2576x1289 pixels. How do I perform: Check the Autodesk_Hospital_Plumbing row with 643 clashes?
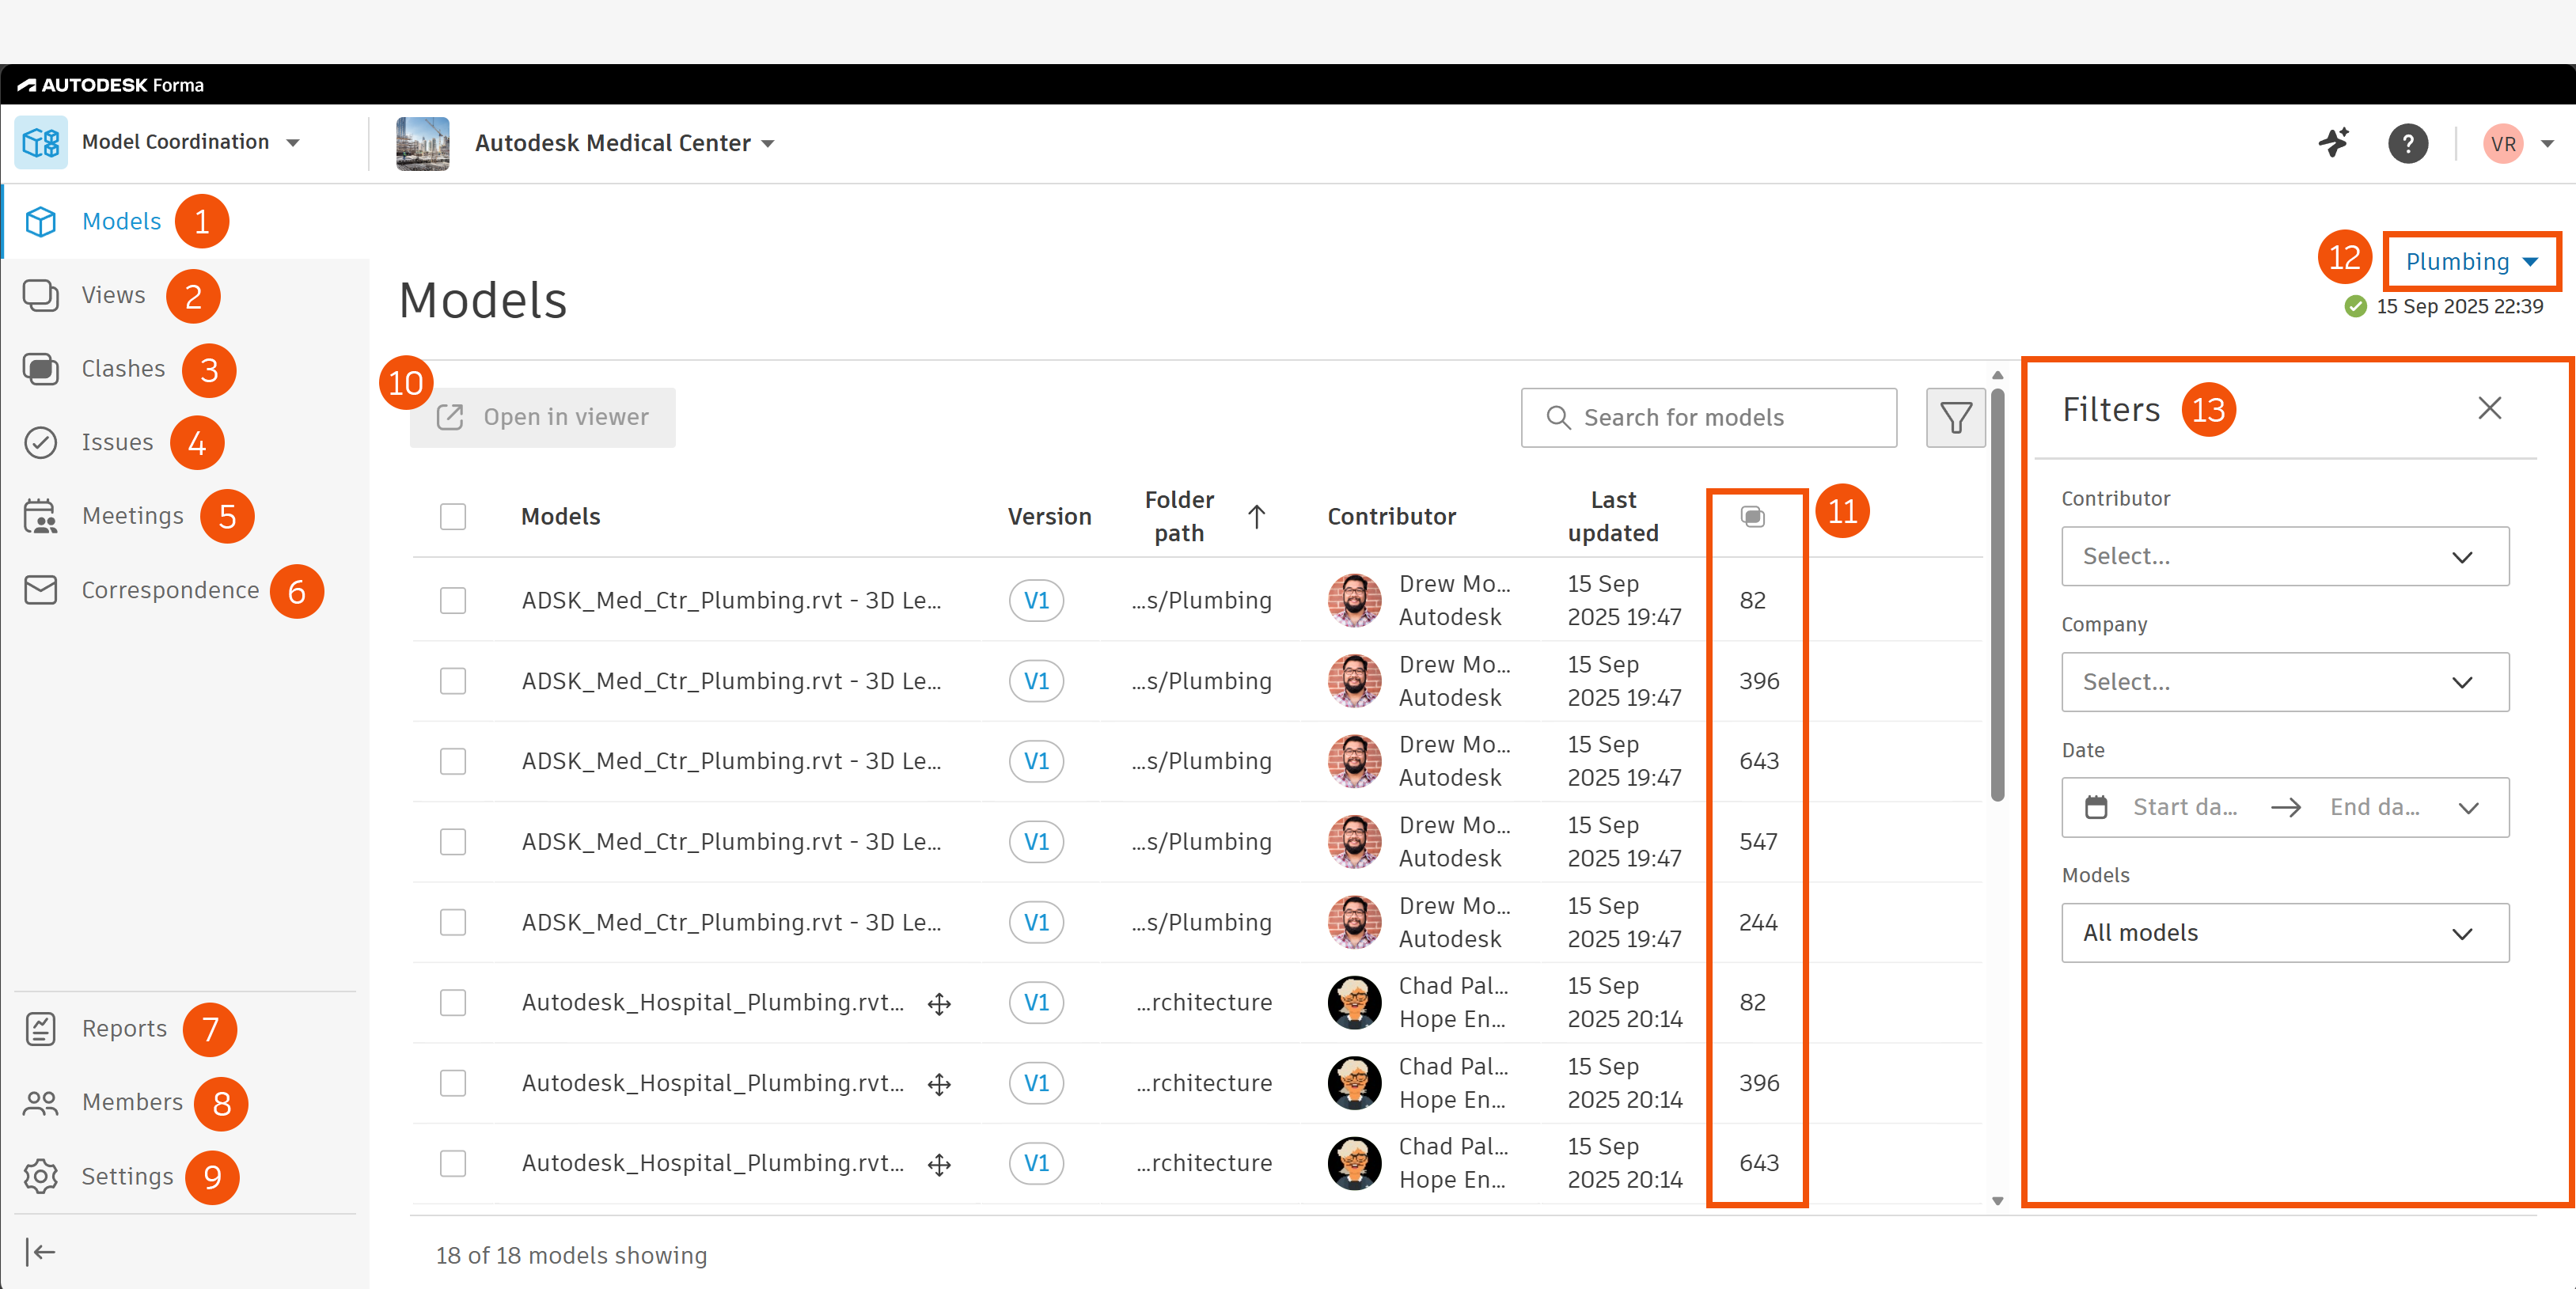tap(453, 1163)
